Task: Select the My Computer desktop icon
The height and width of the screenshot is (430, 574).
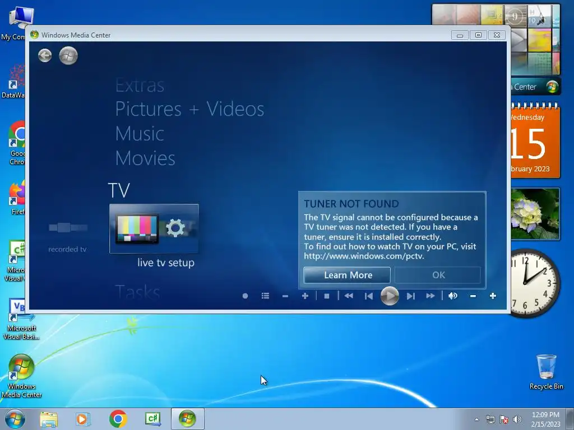Action: [16, 24]
